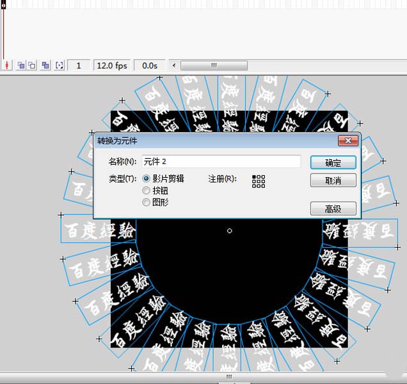Click the 12.0 fps frame rate field
Screen dimensions: 407x384
click(112, 65)
